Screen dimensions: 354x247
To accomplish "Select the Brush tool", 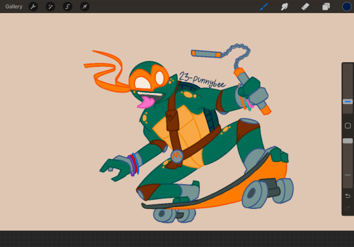I will [264, 7].
